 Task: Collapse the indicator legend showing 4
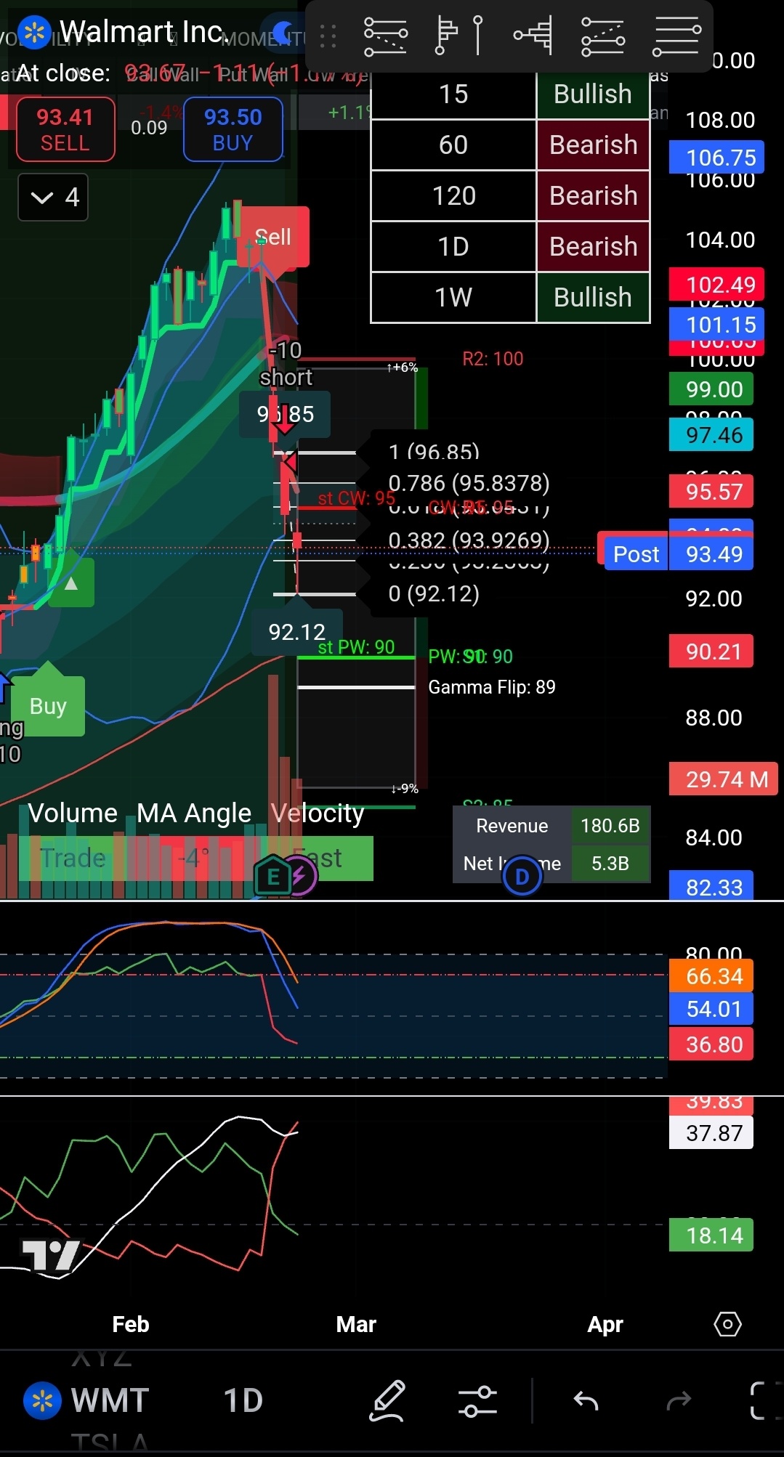53,197
